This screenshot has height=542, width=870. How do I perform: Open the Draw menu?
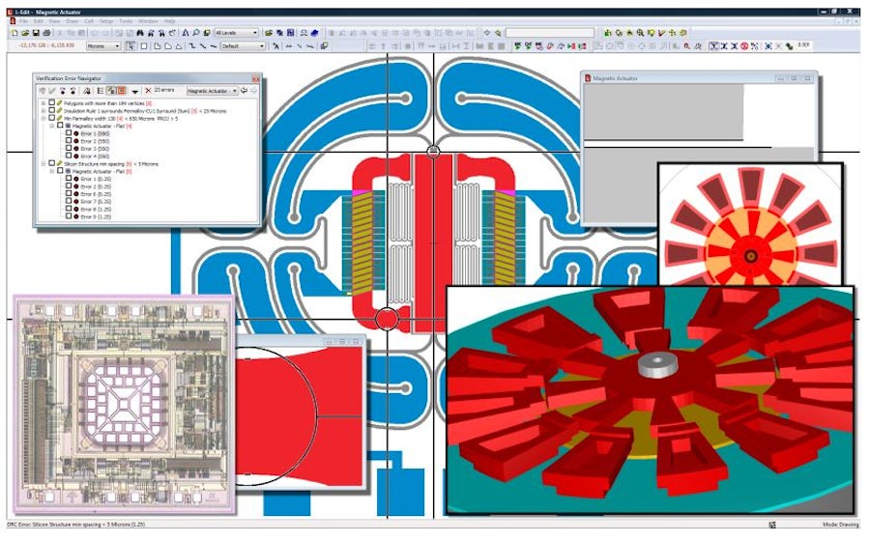click(x=72, y=21)
